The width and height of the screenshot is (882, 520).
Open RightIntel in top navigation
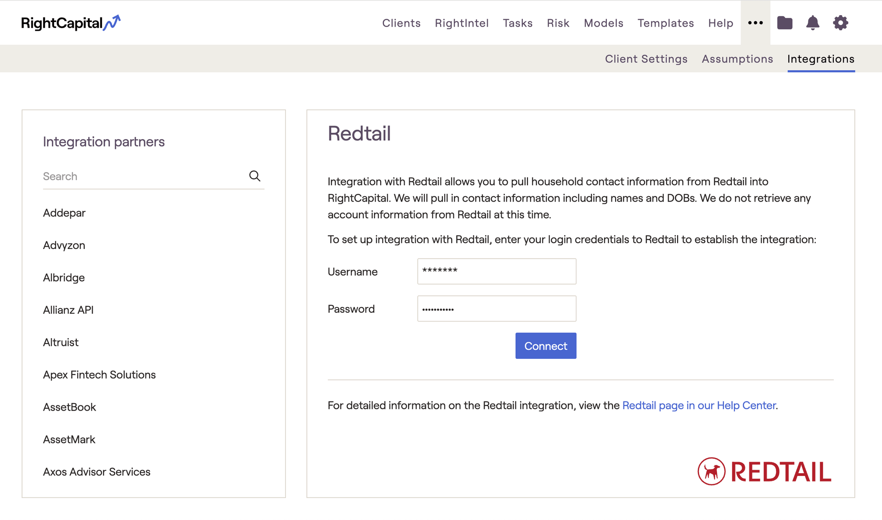tap(462, 23)
